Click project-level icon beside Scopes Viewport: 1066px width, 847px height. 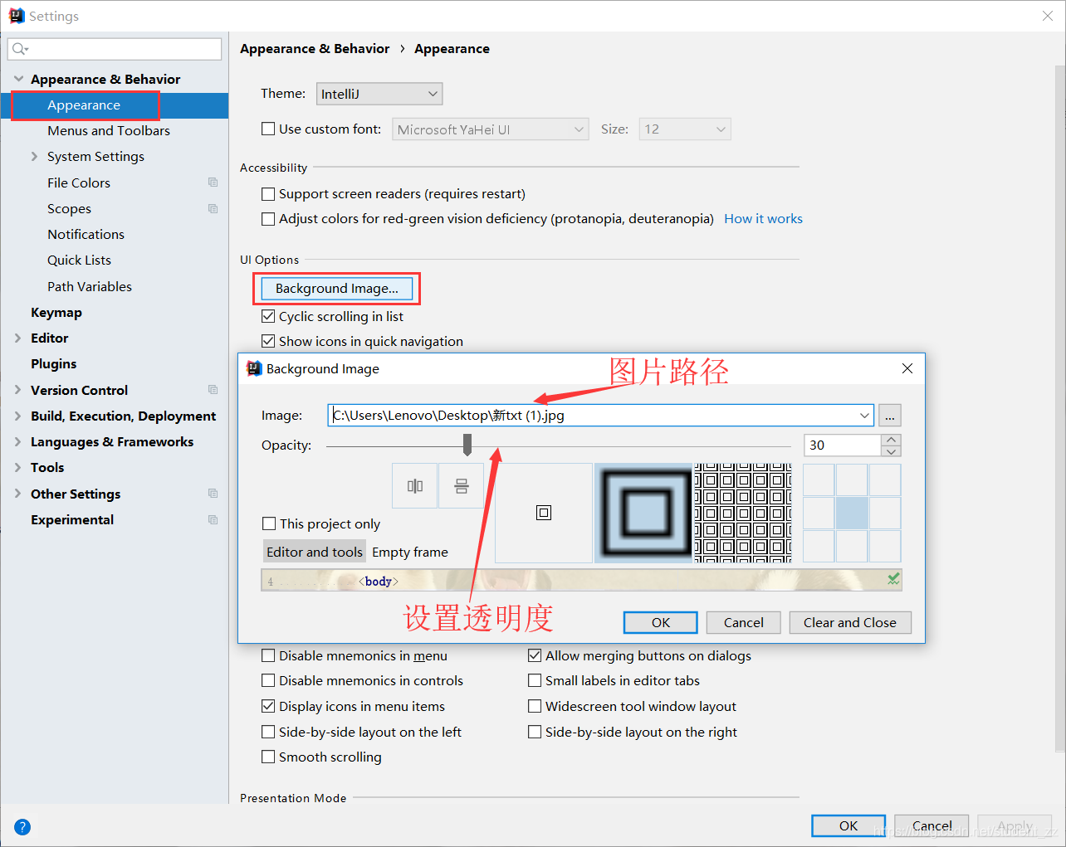point(213,208)
